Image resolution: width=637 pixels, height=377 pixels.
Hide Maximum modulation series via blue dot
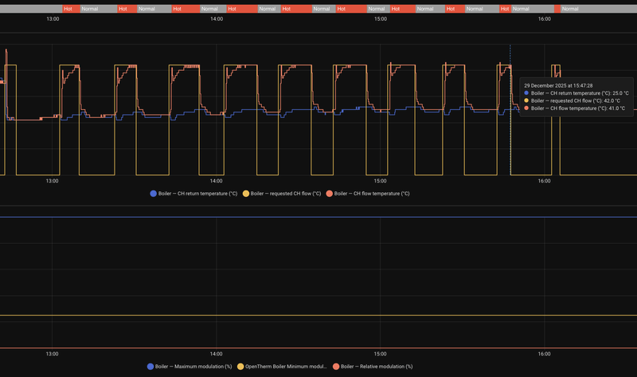point(150,367)
